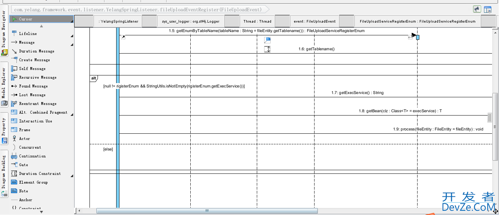The width and height of the screenshot is (499, 215).
Task: Click the vertical scrollbar thumb
Action: click(x=495, y=127)
